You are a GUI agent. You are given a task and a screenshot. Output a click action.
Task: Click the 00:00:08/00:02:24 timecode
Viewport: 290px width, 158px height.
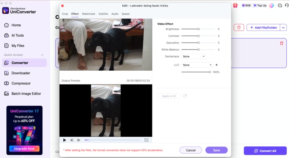click(138, 81)
